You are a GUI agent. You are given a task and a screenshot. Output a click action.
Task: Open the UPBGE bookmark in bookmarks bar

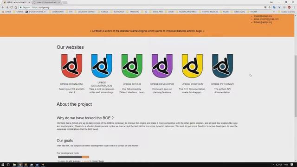(6, 12)
